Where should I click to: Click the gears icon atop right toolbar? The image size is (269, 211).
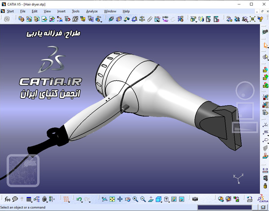click(265, 32)
